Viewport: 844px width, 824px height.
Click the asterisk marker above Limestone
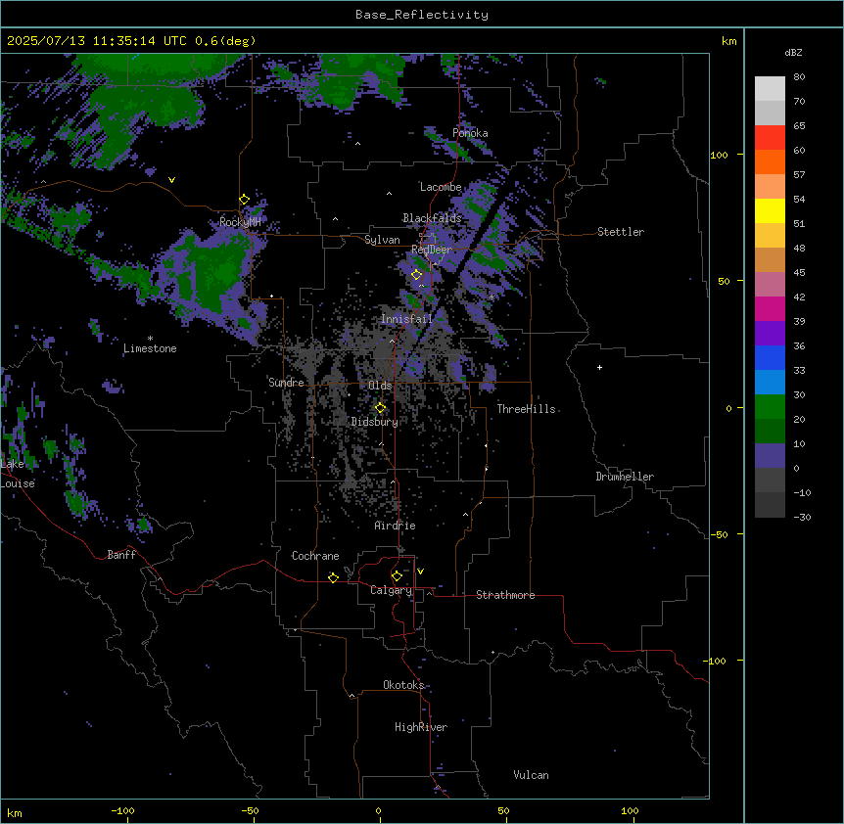150,339
